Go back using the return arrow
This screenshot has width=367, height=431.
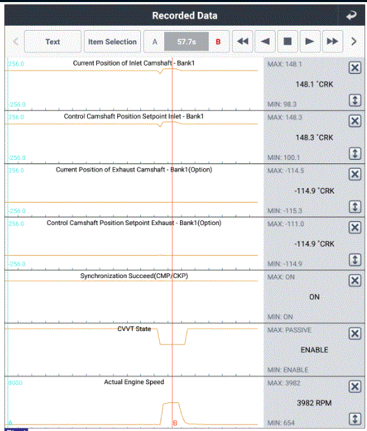[x=351, y=15]
